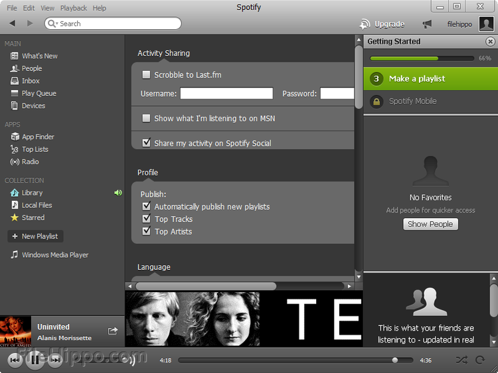This screenshot has height=373, width=498.
Task: Check Show what I'm listening to on MSN
Action: (x=146, y=119)
